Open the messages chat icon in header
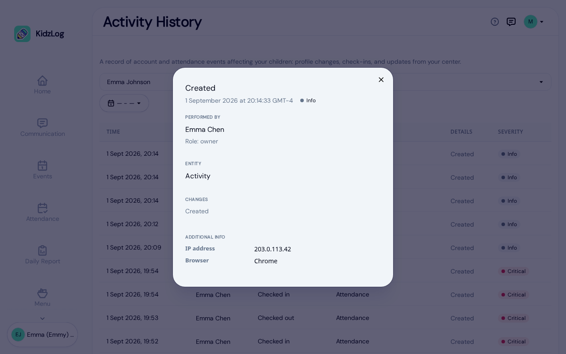This screenshot has height=354, width=566. click(511, 22)
